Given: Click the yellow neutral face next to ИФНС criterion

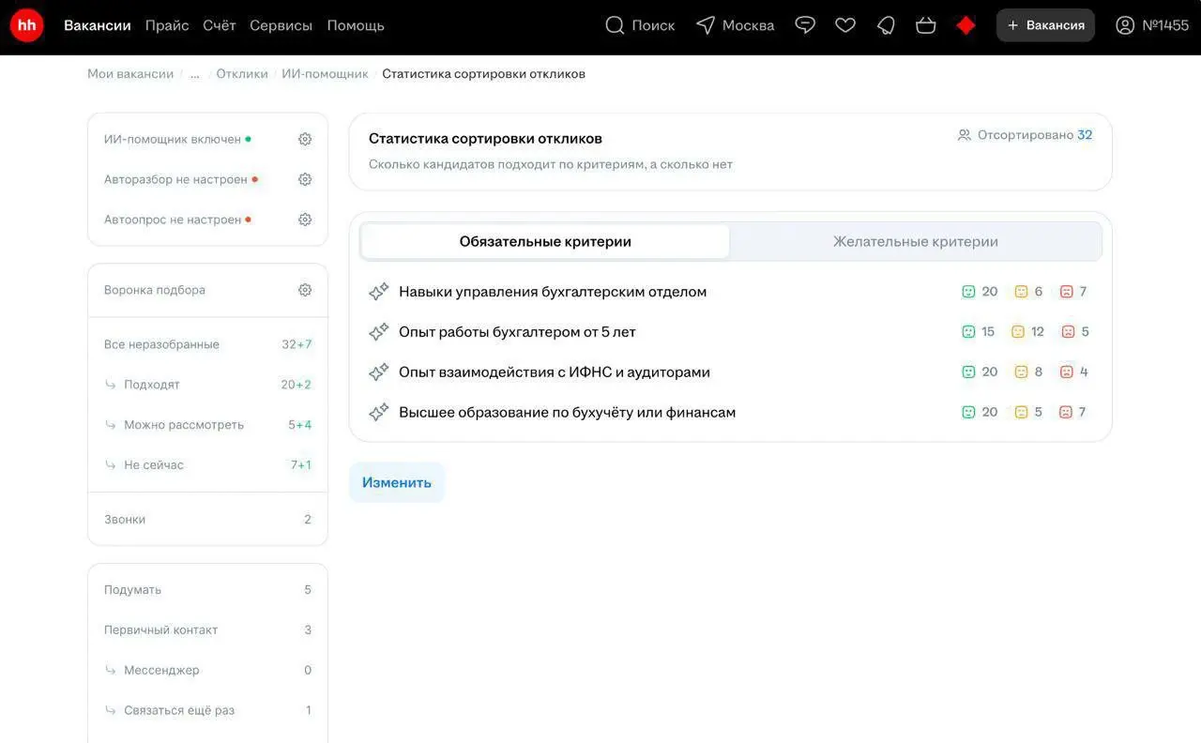Looking at the screenshot, I should [x=1021, y=371].
